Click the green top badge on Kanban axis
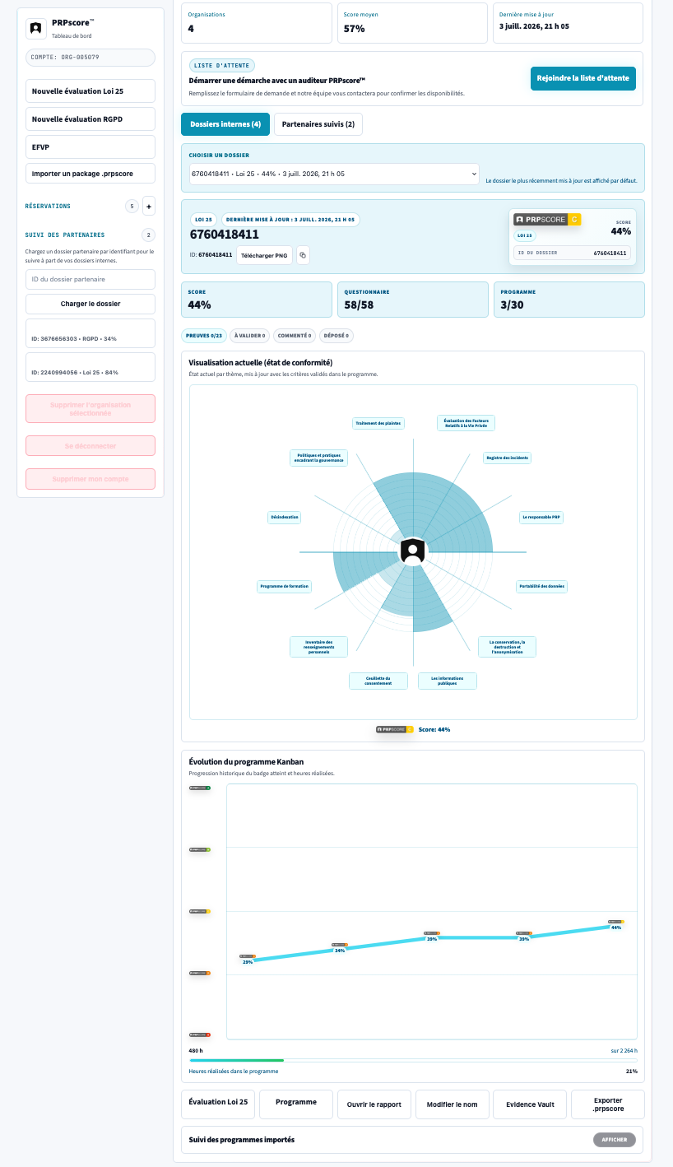This screenshot has height=1167, width=673. point(200,788)
